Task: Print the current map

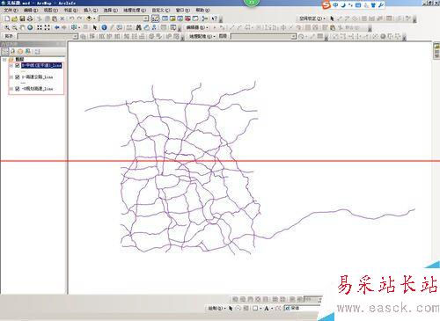Action: 30,18
